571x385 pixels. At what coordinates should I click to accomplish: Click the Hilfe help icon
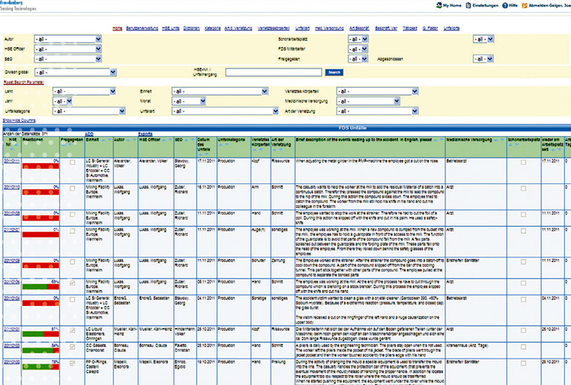[x=504, y=5]
